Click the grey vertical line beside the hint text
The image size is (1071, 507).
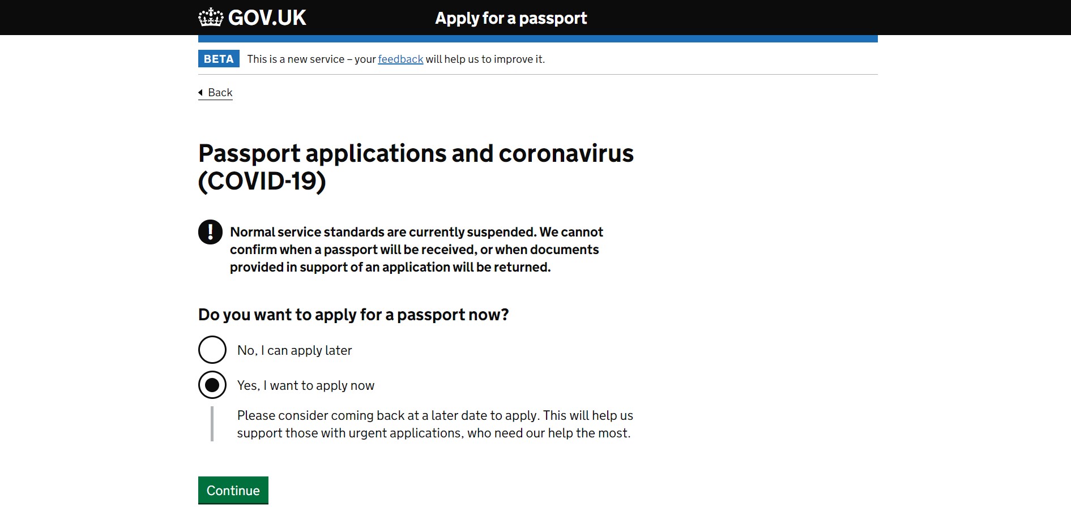[x=212, y=424]
